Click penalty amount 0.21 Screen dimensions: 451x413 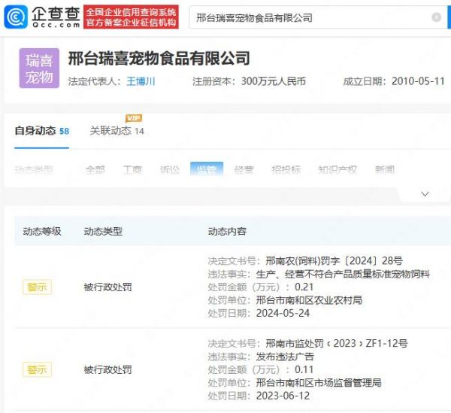(x=304, y=287)
